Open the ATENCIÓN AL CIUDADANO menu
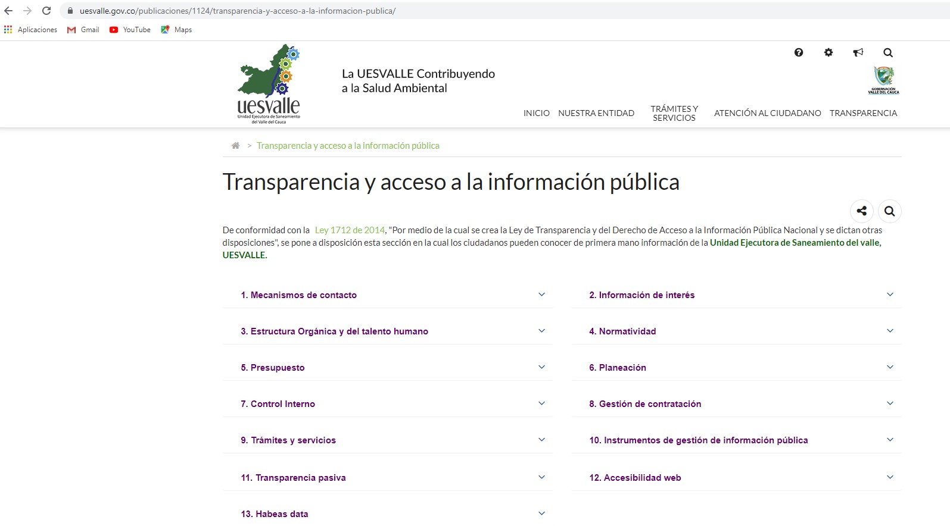 tap(768, 113)
